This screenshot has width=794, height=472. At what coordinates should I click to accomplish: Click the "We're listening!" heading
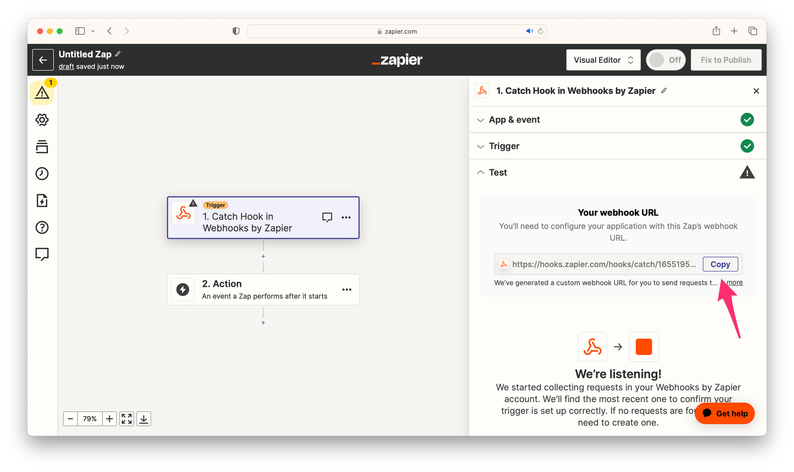[618, 374]
